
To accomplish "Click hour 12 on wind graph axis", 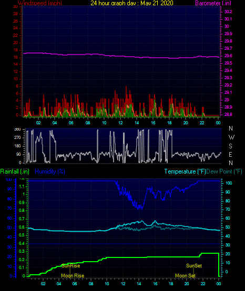I will tap(120, 123).
